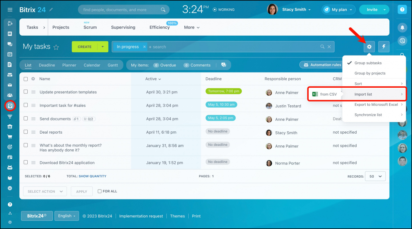Click the May 5, 10:30 am deadline badge
The image size is (412, 229).
coord(222,104)
